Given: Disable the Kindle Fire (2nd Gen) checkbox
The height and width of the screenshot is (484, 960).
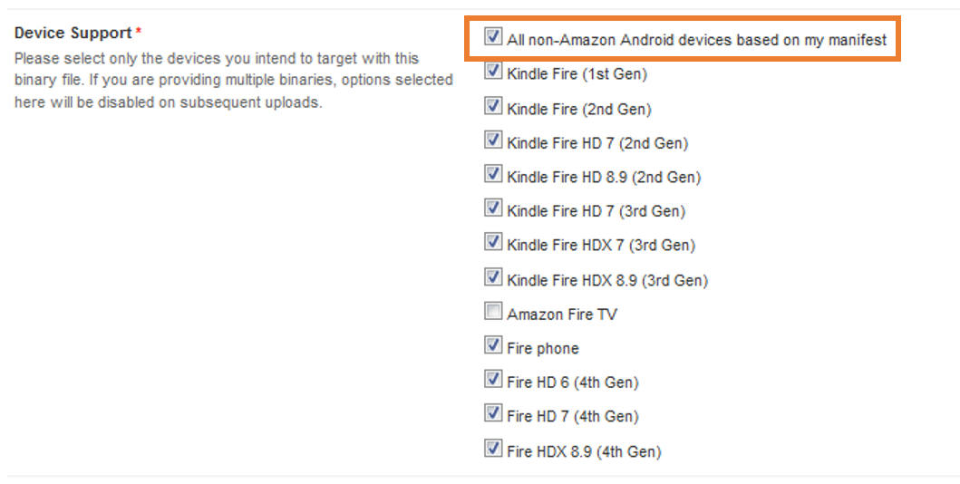Looking at the screenshot, I should [x=493, y=106].
